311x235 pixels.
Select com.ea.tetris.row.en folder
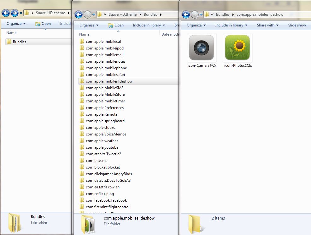pos(103,187)
